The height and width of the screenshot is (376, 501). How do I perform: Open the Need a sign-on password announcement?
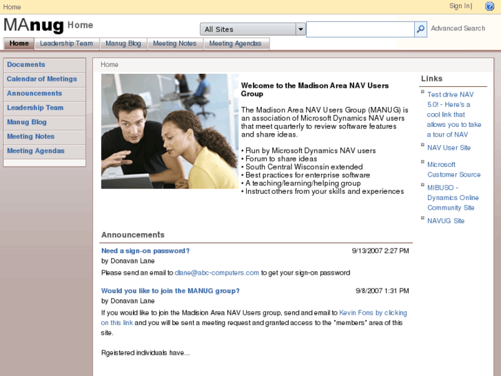click(145, 251)
